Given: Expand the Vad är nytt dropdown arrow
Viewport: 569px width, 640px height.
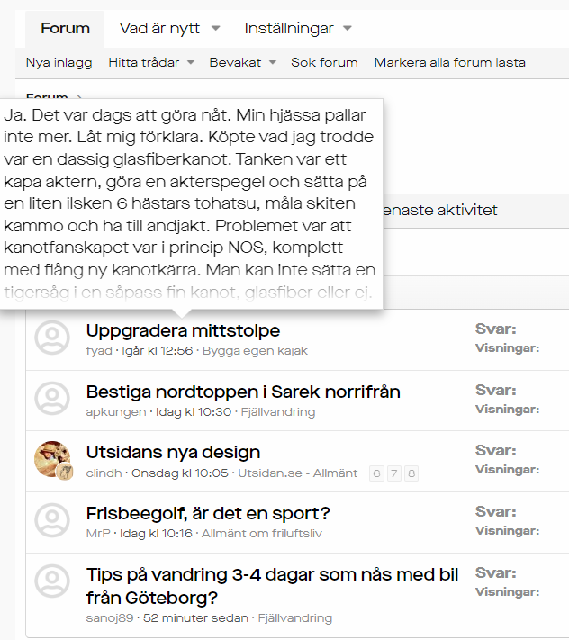Looking at the screenshot, I should 215,29.
